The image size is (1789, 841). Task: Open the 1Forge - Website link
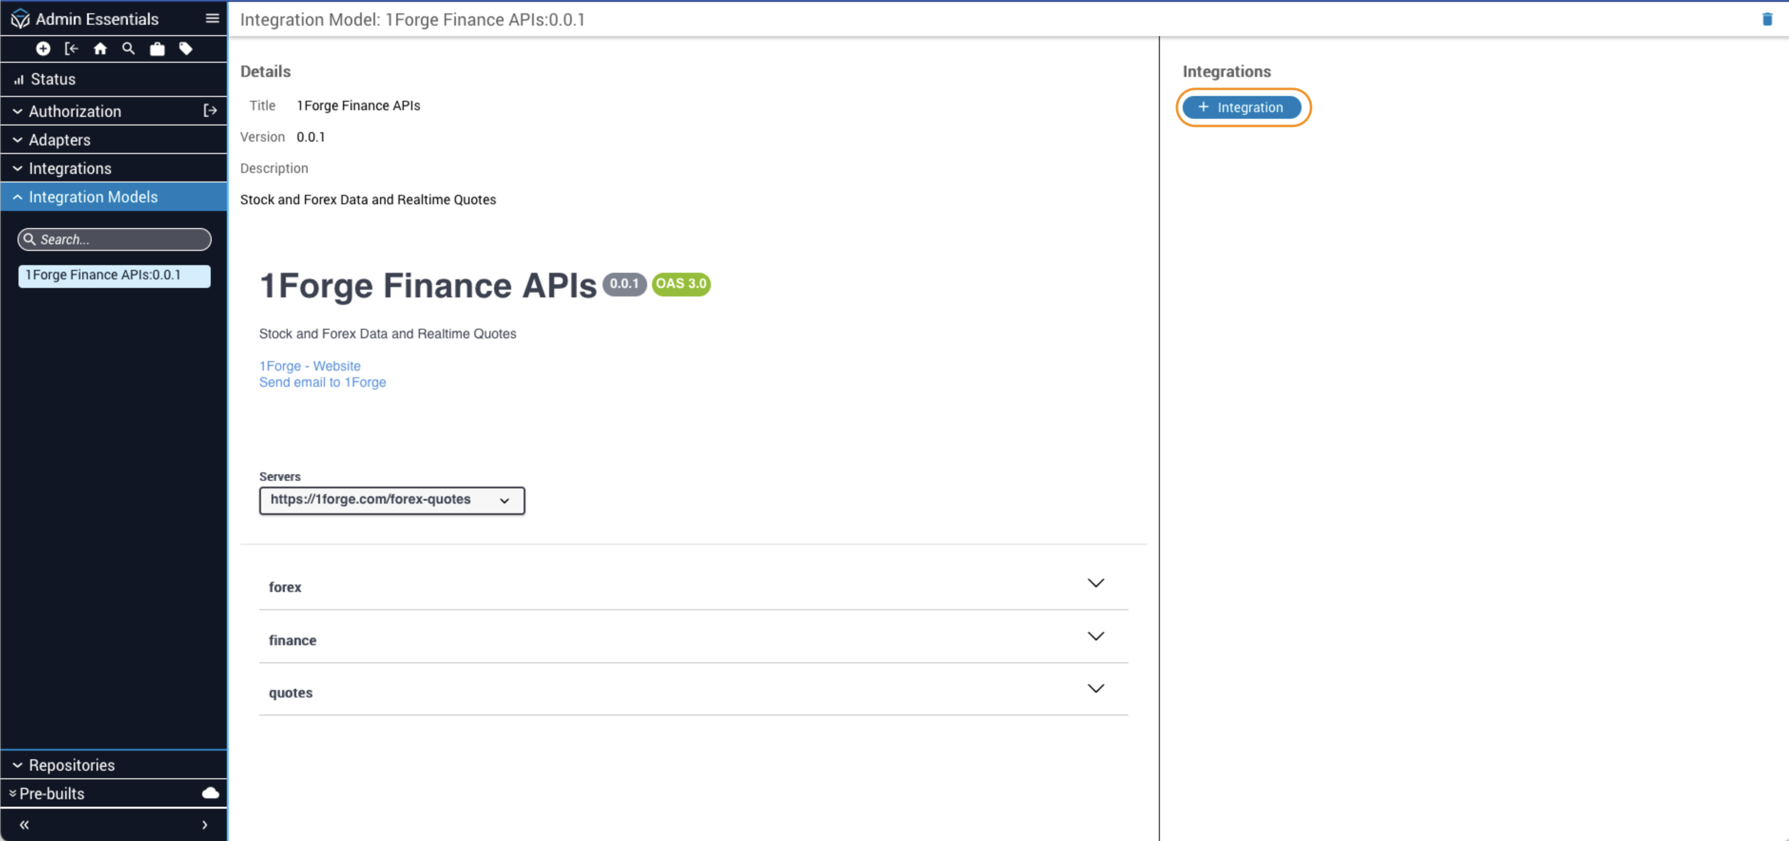(x=310, y=366)
